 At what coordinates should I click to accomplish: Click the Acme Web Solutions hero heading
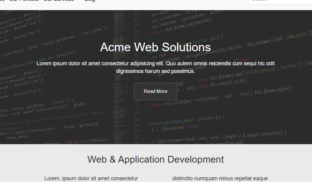(155, 47)
